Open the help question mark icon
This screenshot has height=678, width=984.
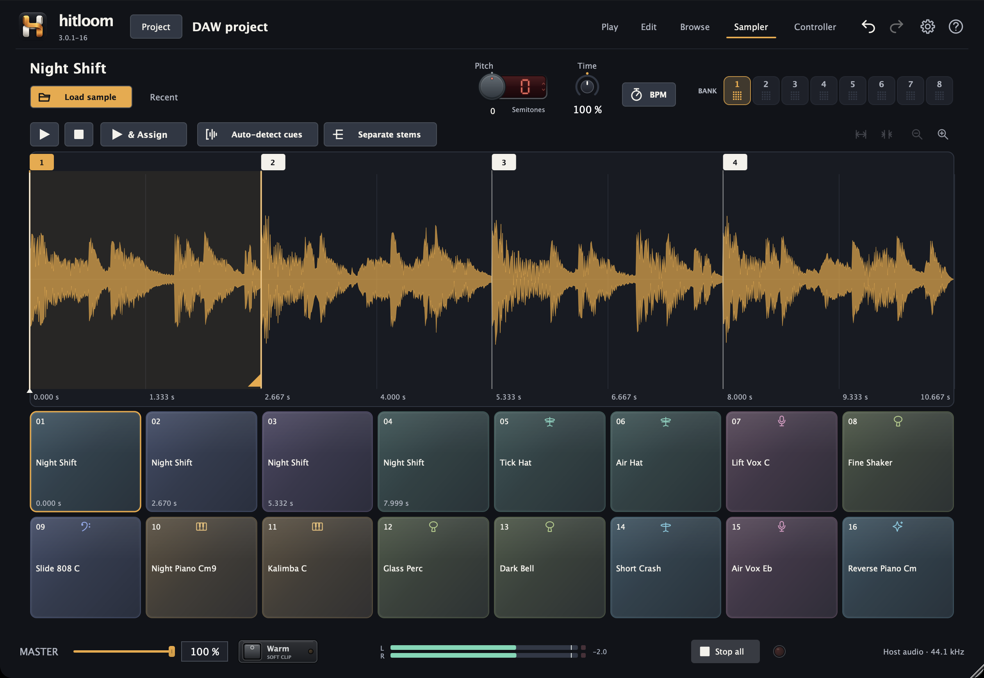pyautogui.click(x=956, y=27)
